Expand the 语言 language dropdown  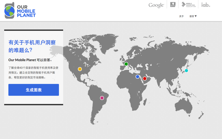coord(193,16)
